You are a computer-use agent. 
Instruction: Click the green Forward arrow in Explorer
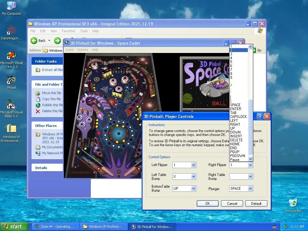pos(57,41)
